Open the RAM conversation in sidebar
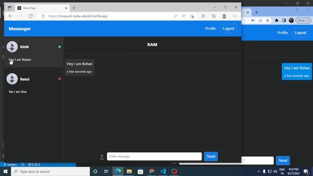This screenshot has width=313, height=176. [x=34, y=52]
